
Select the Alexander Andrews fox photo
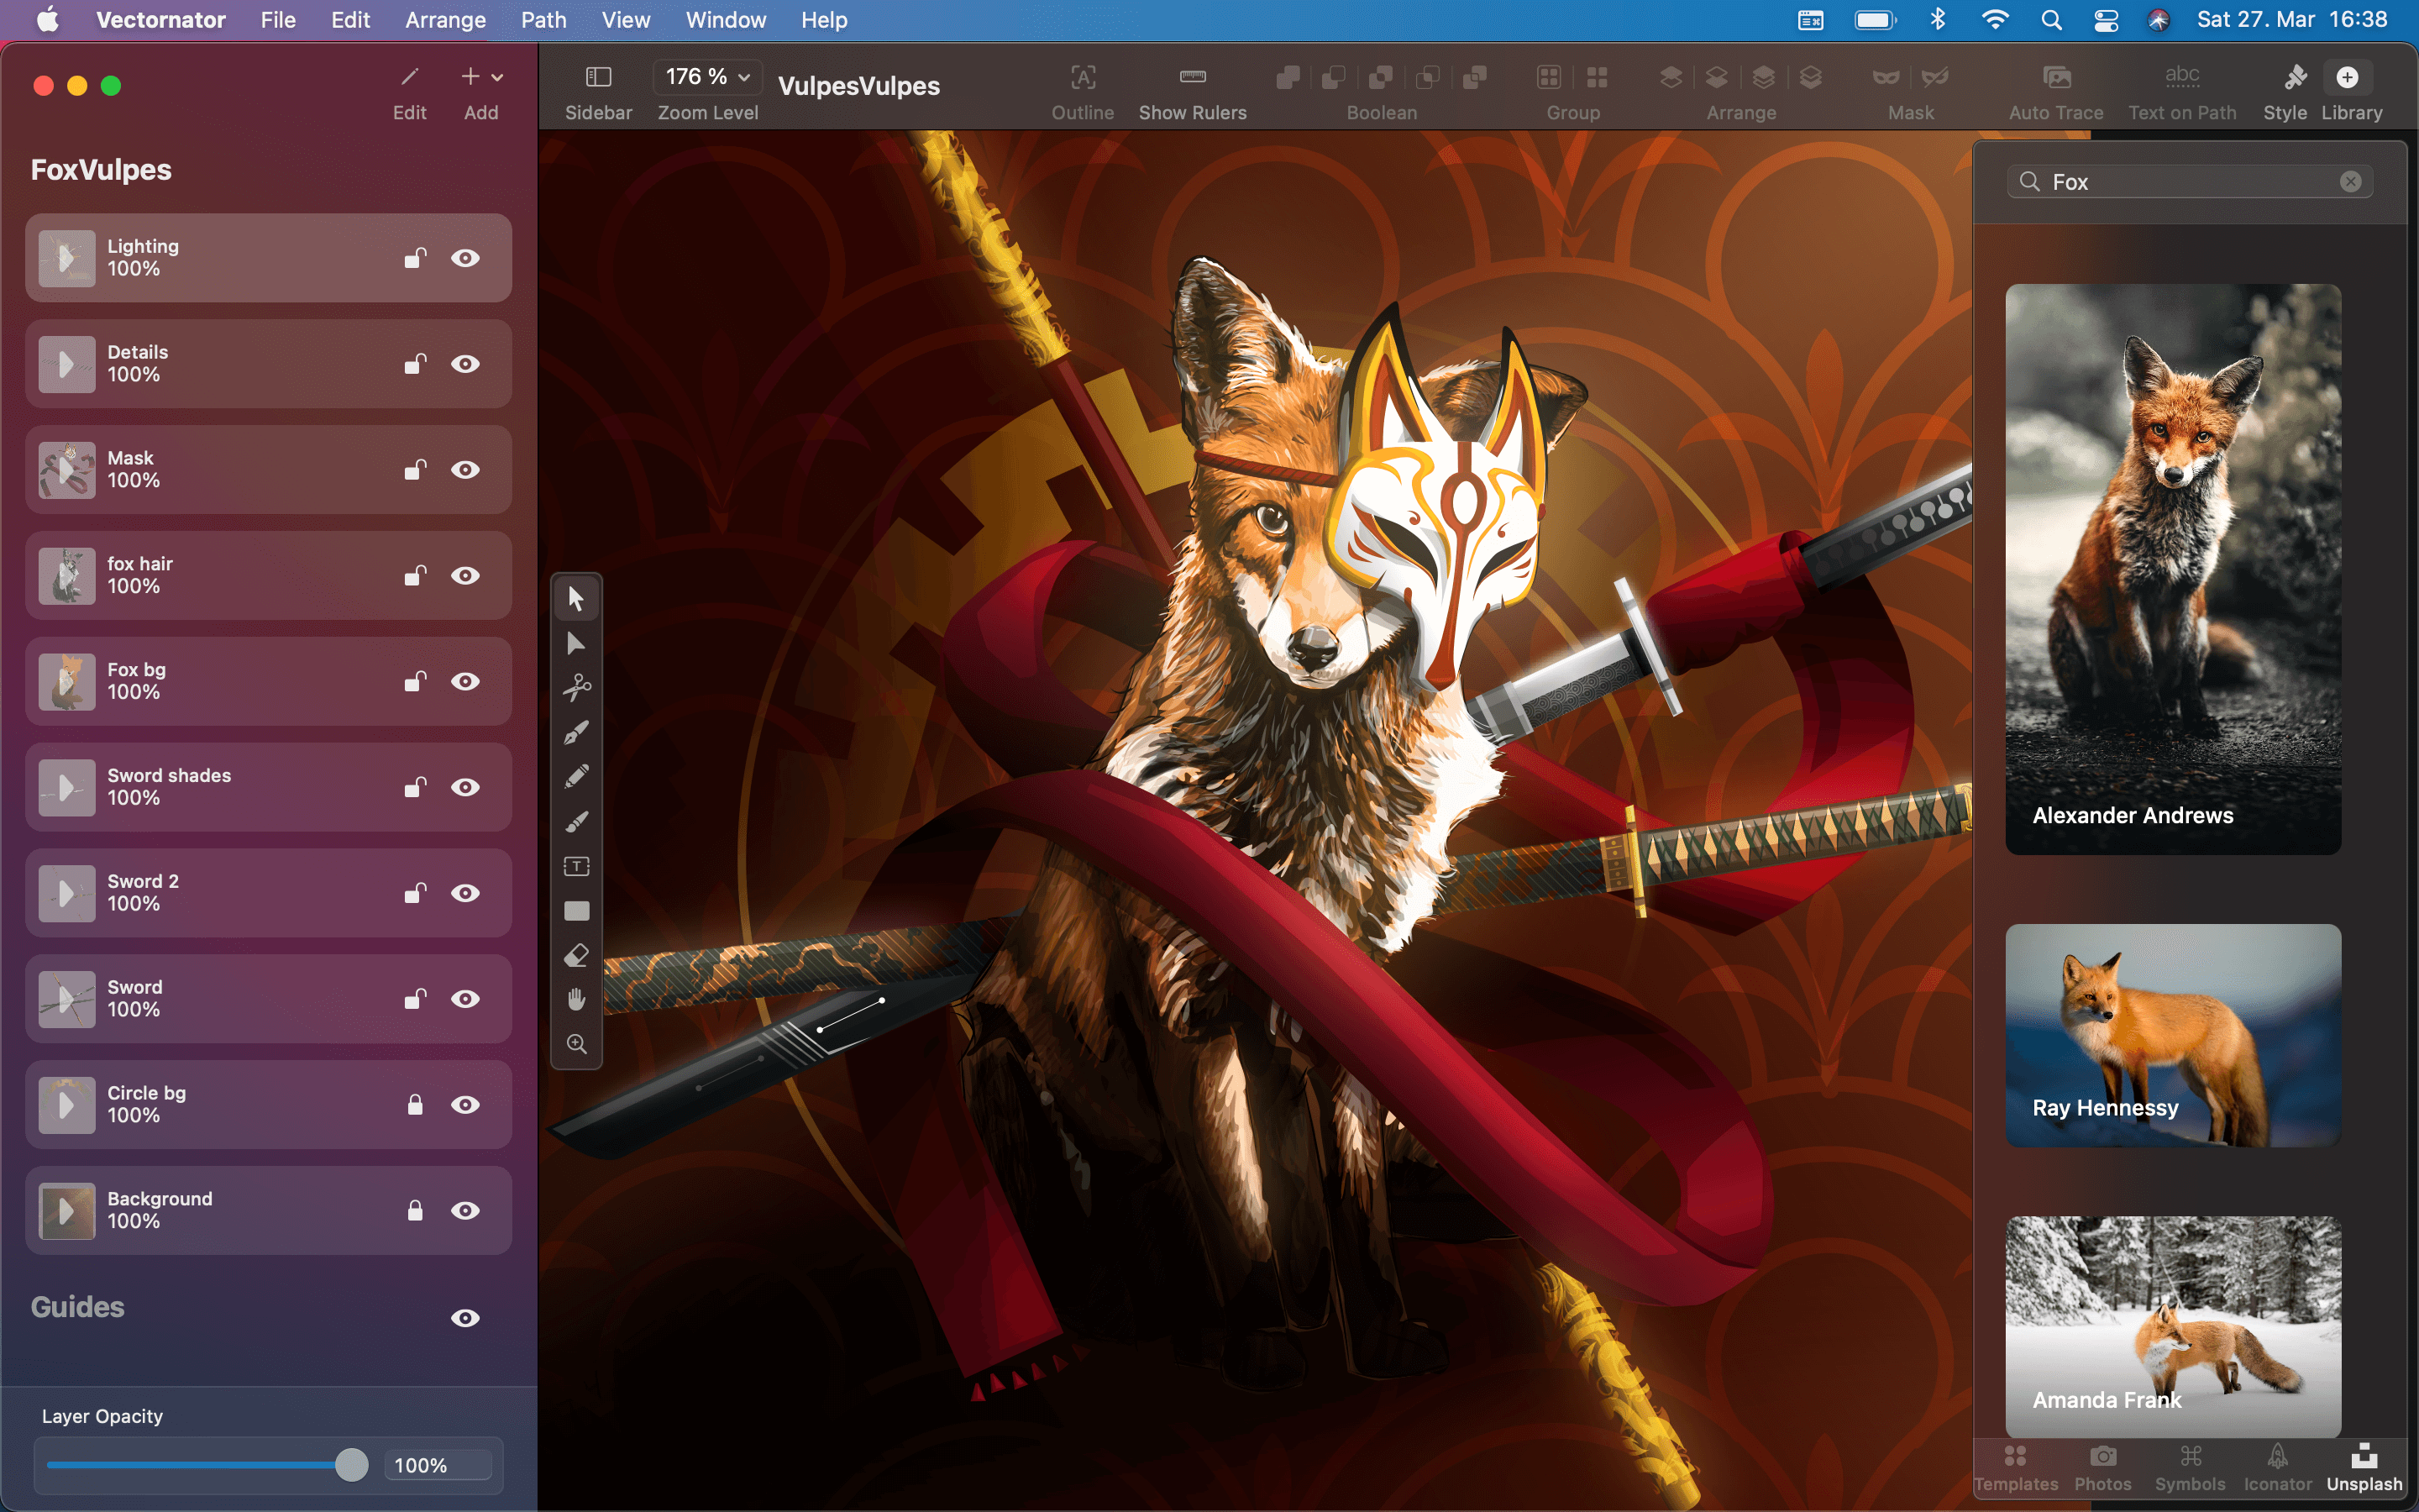tap(2173, 569)
